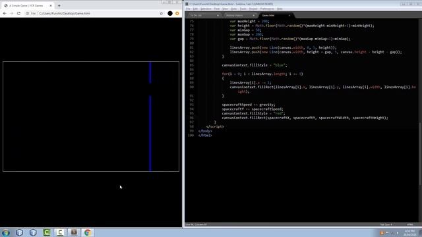The image size is (422, 237).
Task: Click line number 100 in the gutter
Action: 191,135
